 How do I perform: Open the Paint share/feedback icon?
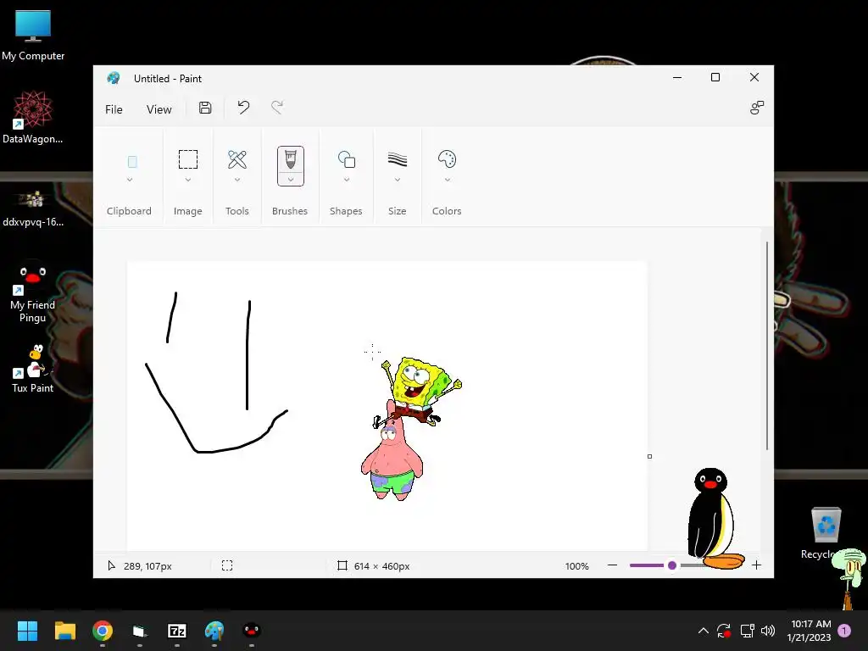(756, 108)
